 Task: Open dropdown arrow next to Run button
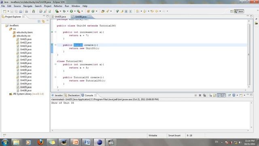[75, 11]
